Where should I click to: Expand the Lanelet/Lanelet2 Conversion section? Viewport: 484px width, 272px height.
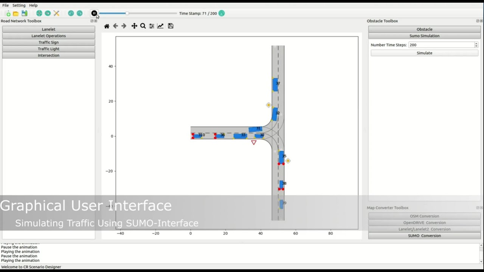tap(424, 229)
